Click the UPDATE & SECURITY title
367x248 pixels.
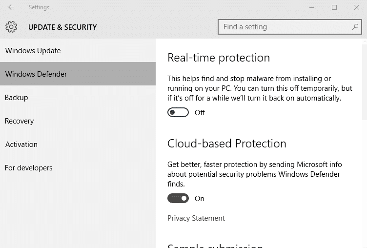[x=62, y=27]
